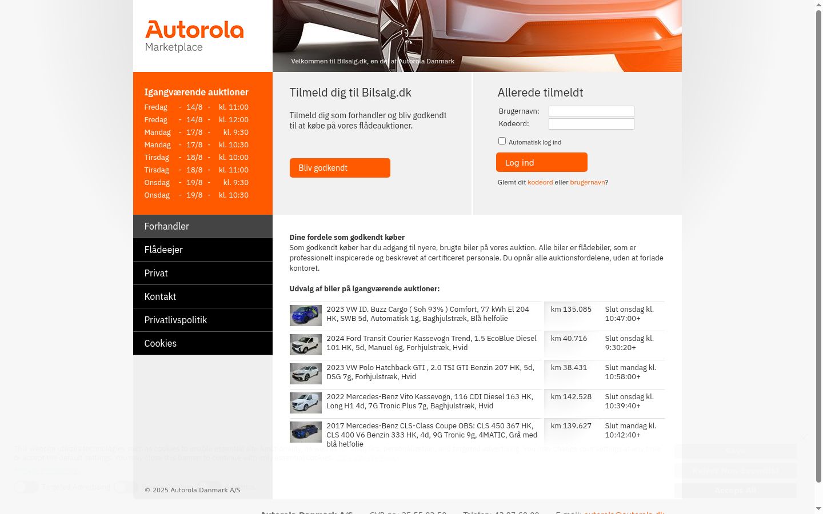Select the Onsdag 19/8 kl. 9:30 auction
The width and height of the screenshot is (823, 514).
[197, 183]
